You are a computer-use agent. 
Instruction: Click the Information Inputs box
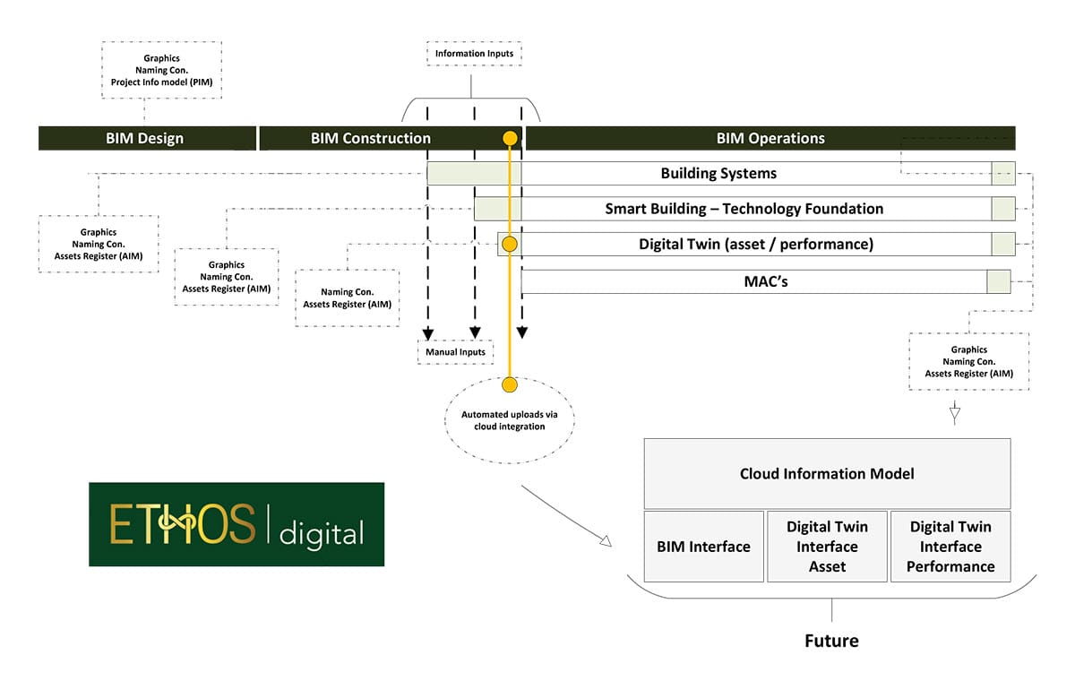point(474,55)
